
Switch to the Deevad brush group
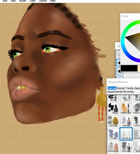[x=112, y=88]
